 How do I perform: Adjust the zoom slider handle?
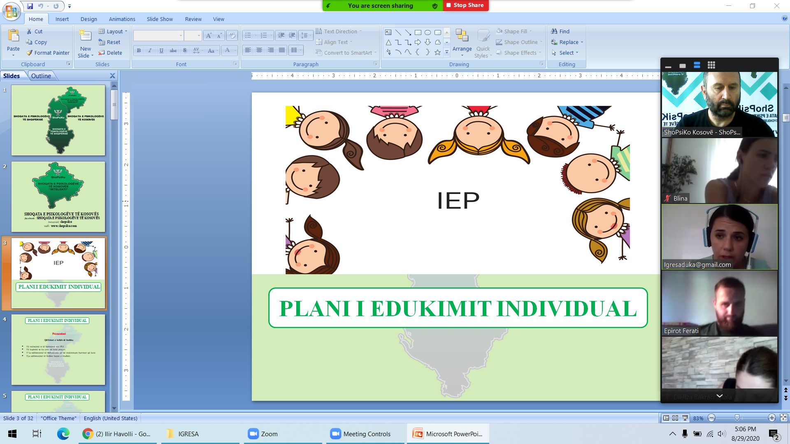click(x=737, y=418)
